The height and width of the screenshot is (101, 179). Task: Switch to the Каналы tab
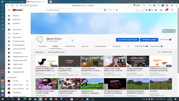[85, 46]
